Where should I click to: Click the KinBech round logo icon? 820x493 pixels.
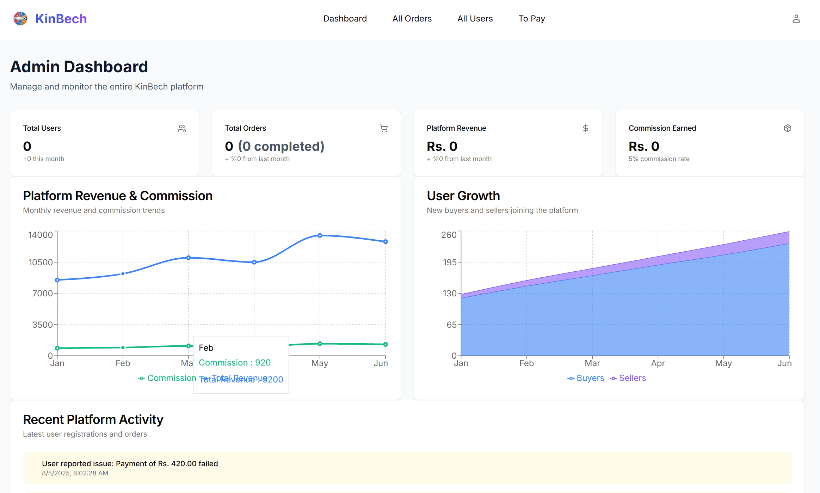click(x=20, y=19)
